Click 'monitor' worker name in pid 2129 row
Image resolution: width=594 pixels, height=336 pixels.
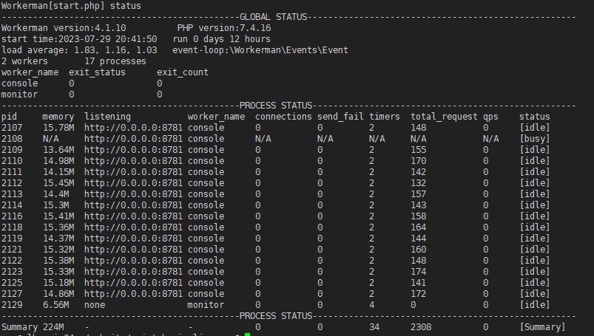[206, 304]
